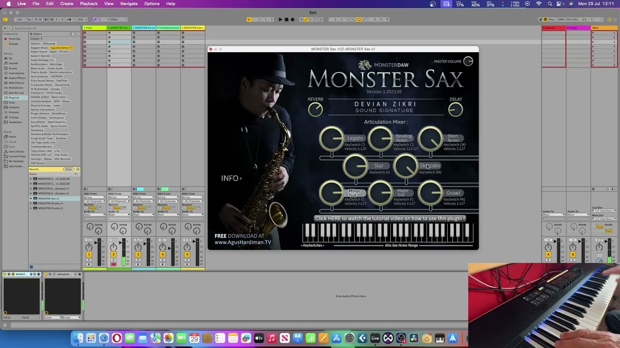
Task: Open Spotlight search in the menu bar
Action: [x=550, y=4]
